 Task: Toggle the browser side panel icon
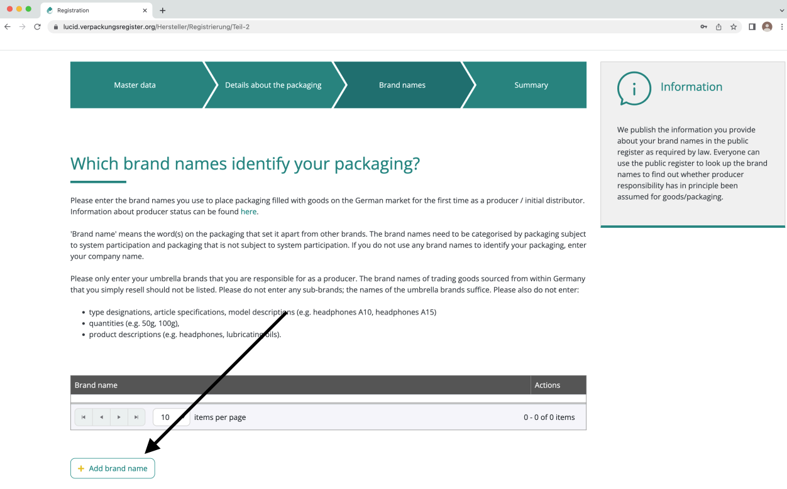point(752,27)
